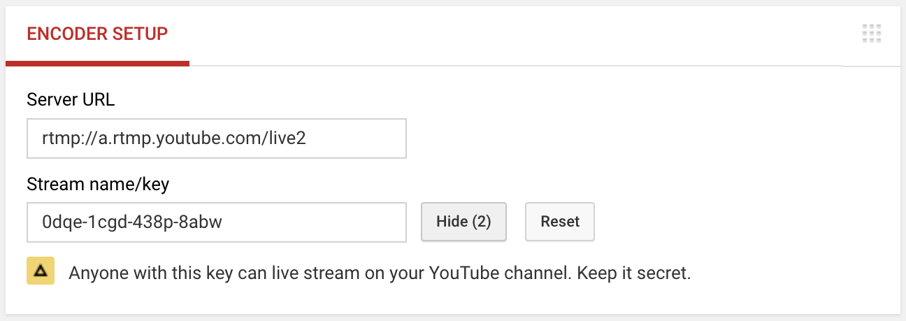Select the ENCODER SETUP tab

[97, 34]
